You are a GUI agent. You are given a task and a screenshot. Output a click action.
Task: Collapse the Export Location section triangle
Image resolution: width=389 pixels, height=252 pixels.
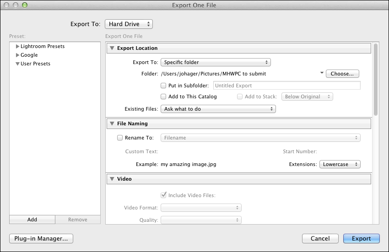[x=111, y=48]
